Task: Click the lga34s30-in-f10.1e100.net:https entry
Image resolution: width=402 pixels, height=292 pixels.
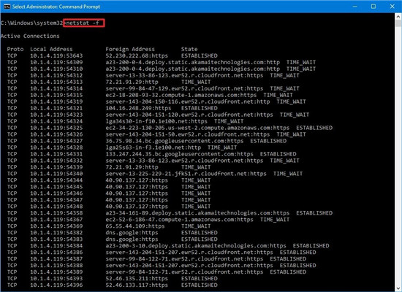Action: (156, 121)
